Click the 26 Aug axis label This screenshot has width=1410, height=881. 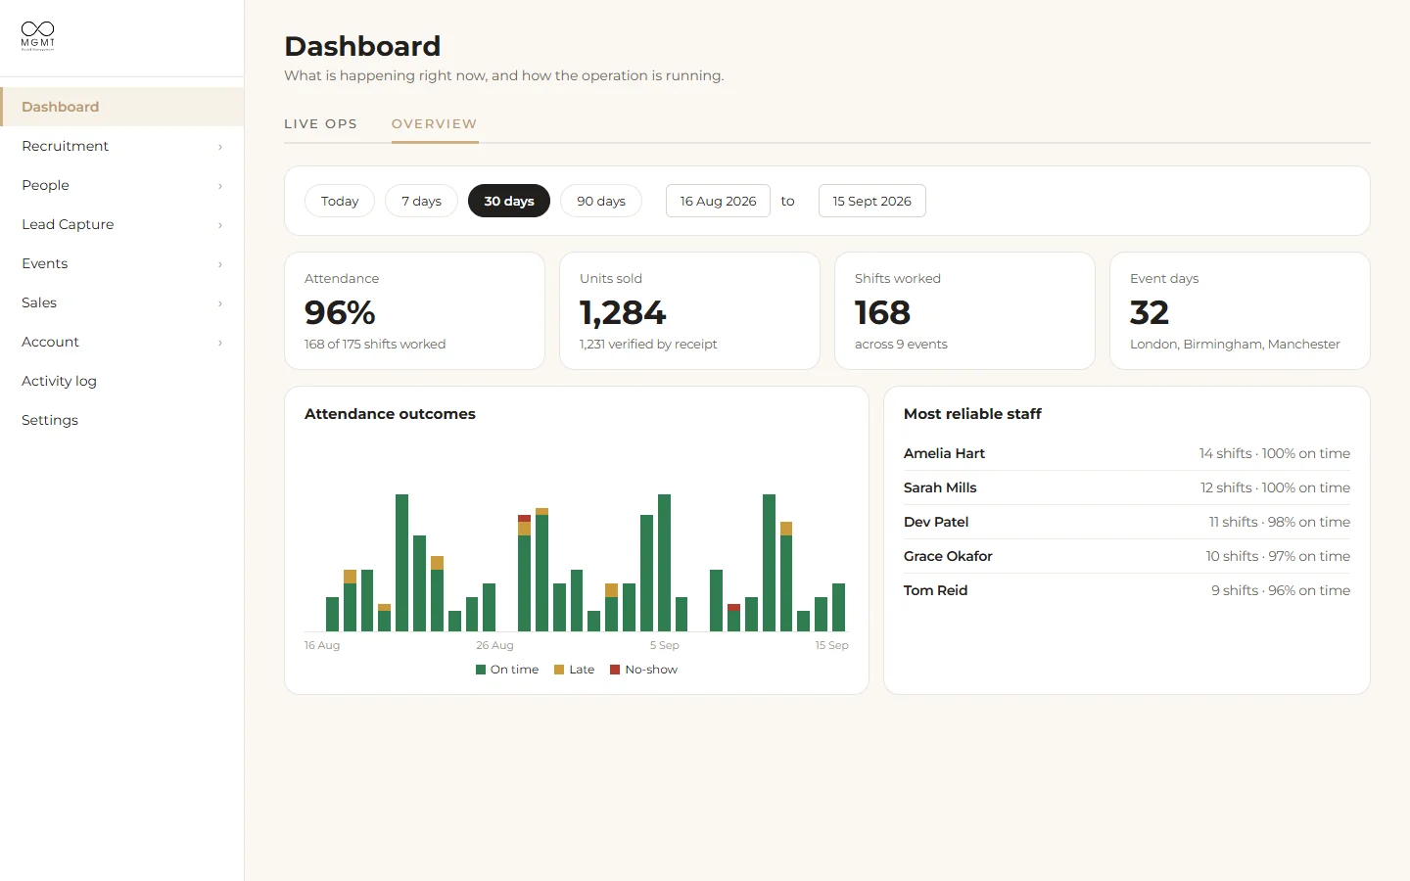[x=494, y=645]
